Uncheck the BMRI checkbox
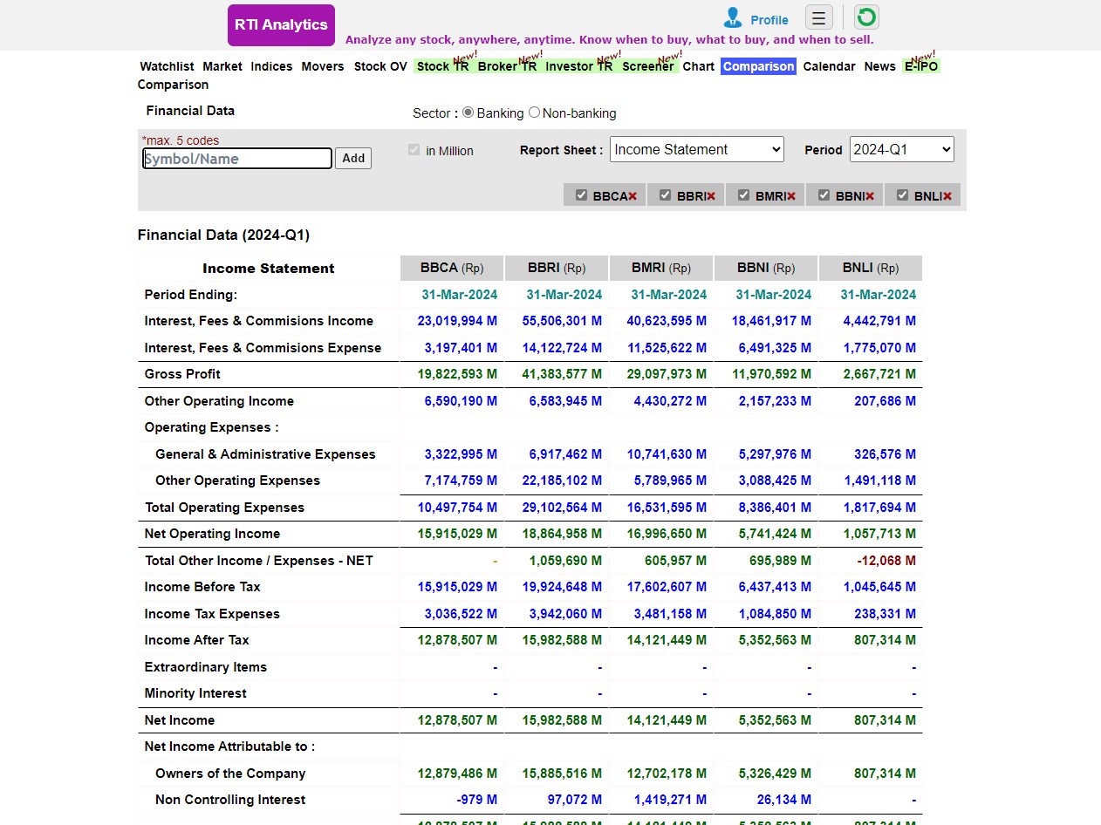The width and height of the screenshot is (1101, 825). 743,195
